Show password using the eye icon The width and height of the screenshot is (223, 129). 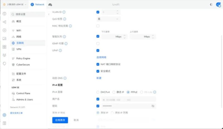tap(153, 106)
